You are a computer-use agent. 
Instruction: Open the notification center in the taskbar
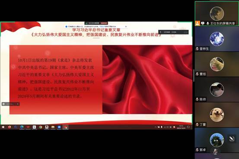tap(188, 127)
